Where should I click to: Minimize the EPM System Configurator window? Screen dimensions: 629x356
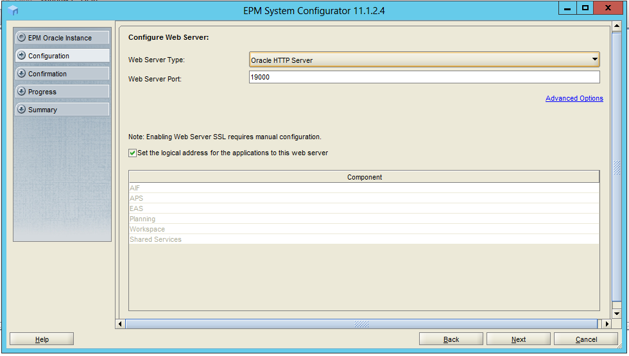tap(567, 8)
